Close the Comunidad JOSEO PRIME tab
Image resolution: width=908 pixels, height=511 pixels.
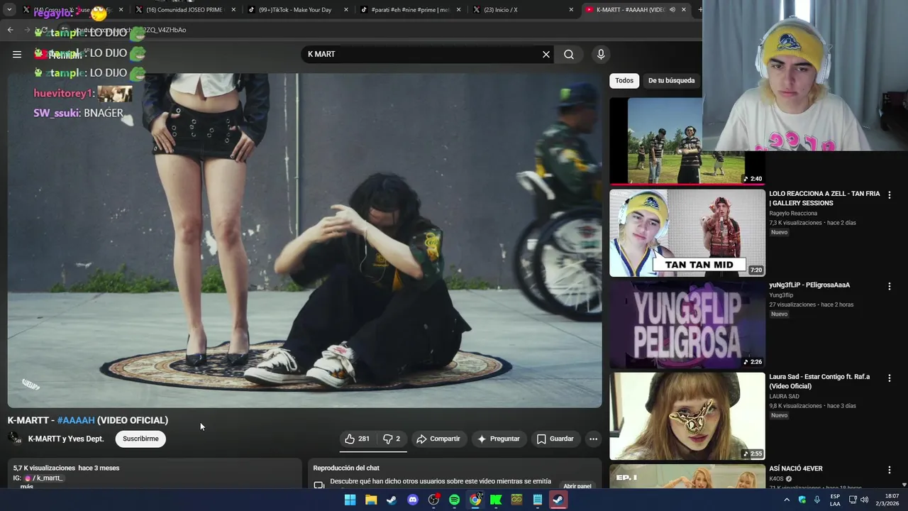coord(233,10)
